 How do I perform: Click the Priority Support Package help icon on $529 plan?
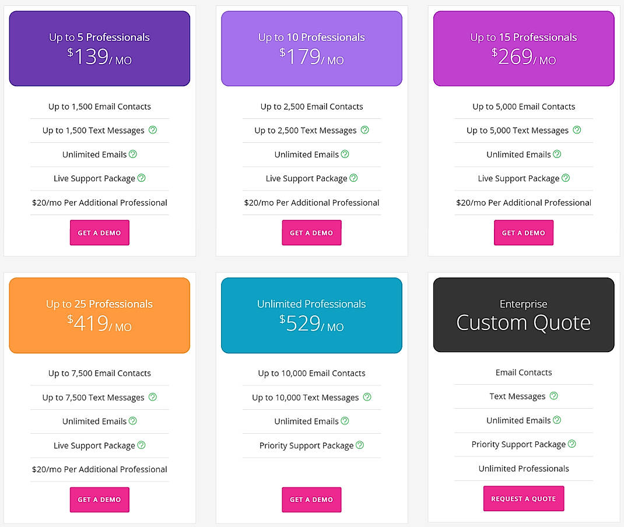tap(361, 446)
